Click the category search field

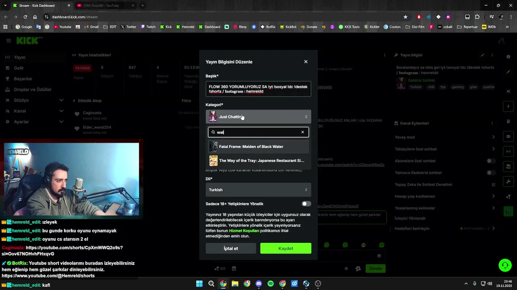(x=258, y=132)
